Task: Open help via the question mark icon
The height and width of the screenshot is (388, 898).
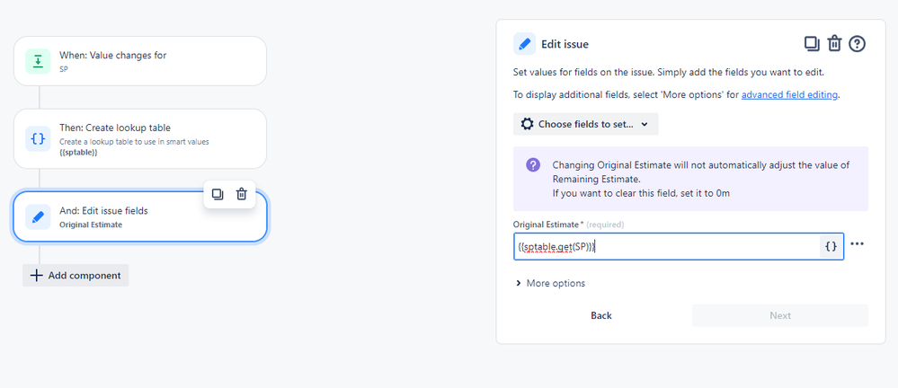Action: 857,44
